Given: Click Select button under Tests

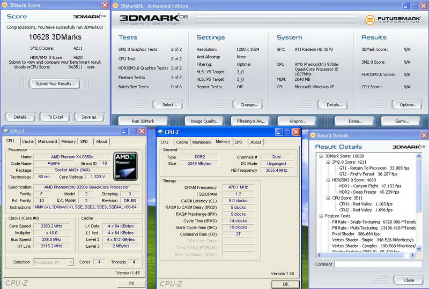Looking at the screenshot, I should 169,105.
